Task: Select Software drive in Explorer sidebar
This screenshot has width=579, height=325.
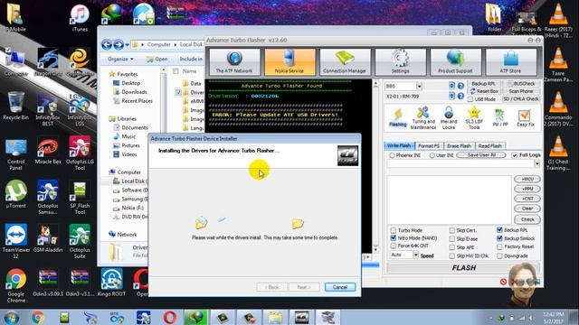Action: click(134, 190)
